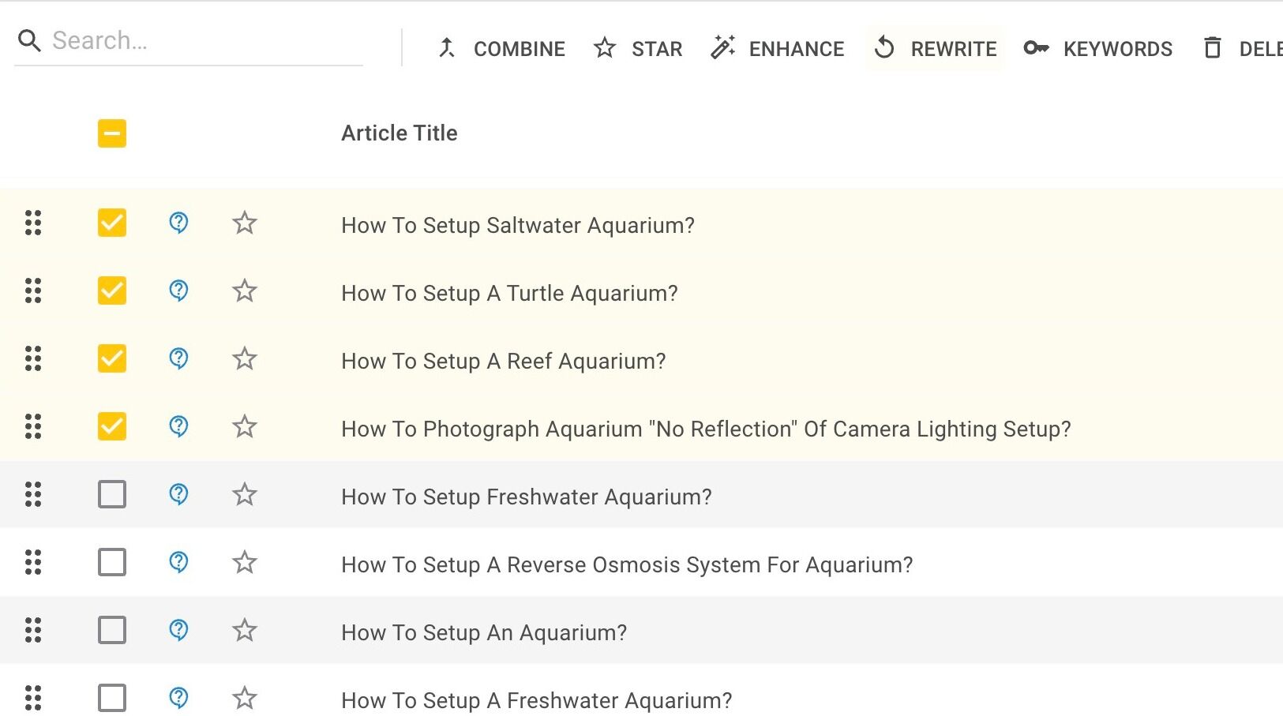Open title How To Photograph Aquarium No Reflection
This screenshot has width=1283, height=716.
pyautogui.click(x=706, y=429)
